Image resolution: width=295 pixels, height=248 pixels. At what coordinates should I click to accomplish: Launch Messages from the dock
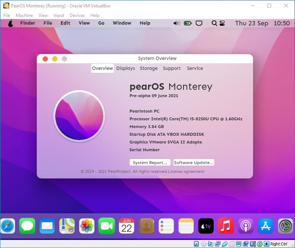tap(27, 226)
